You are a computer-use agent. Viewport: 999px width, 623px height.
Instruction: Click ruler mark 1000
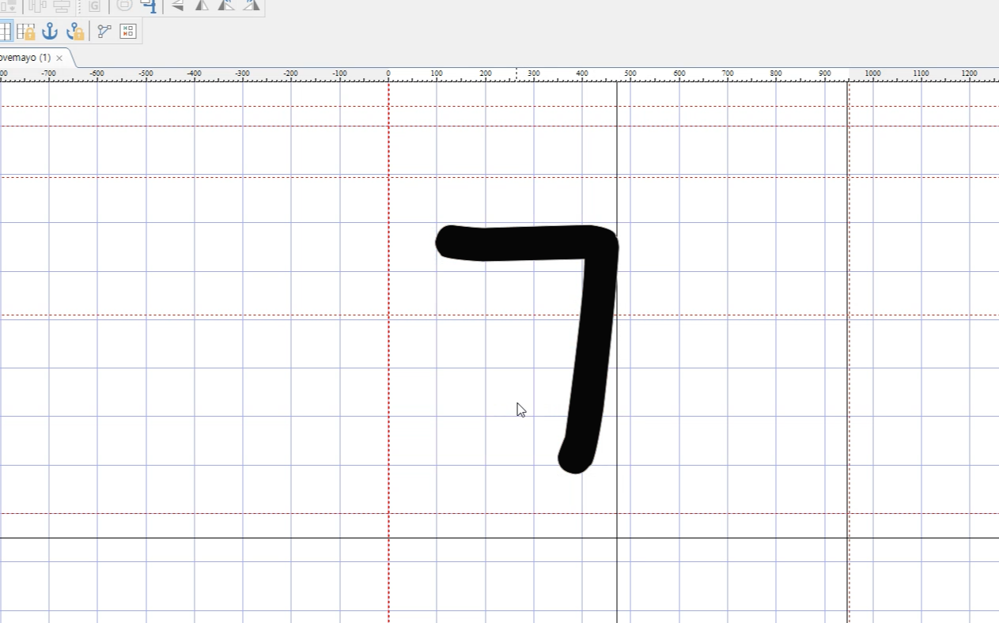pyautogui.click(x=872, y=74)
